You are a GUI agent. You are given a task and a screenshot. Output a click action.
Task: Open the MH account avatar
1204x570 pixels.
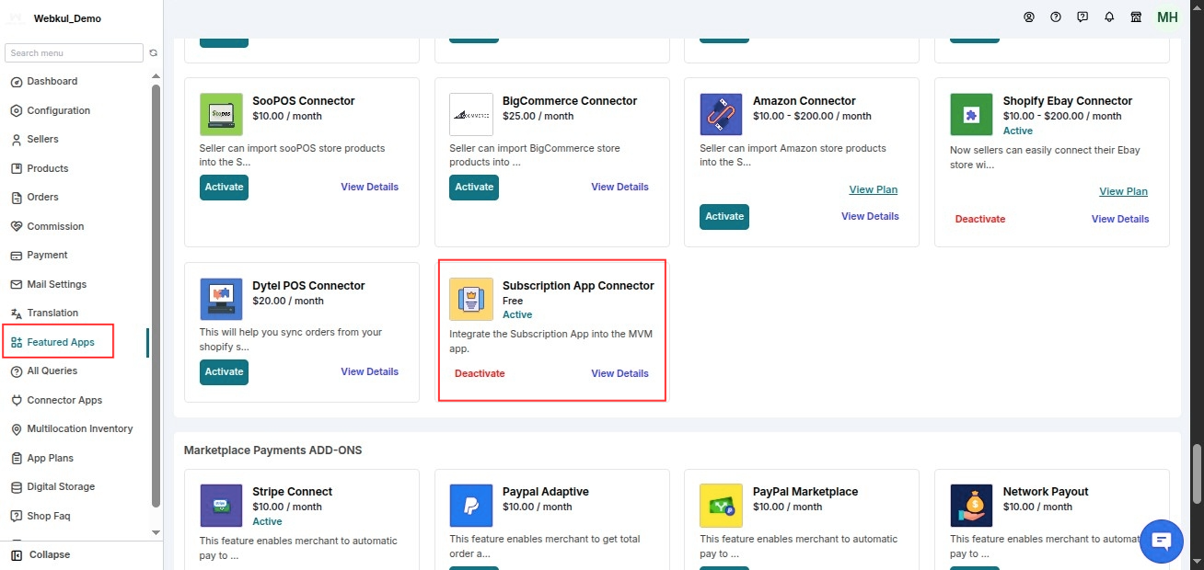(1167, 17)
